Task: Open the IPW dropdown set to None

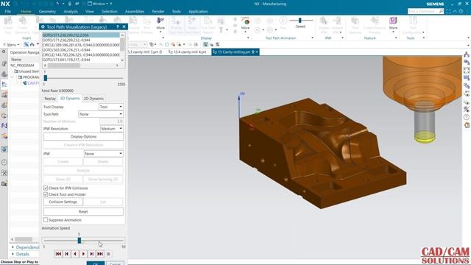Action: click(x=103, y=154)
